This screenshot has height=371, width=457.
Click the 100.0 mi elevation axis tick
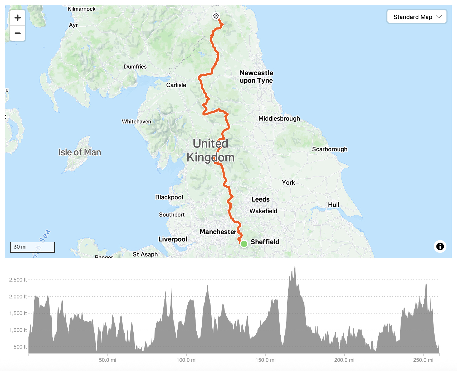click(x=187, y=360)
